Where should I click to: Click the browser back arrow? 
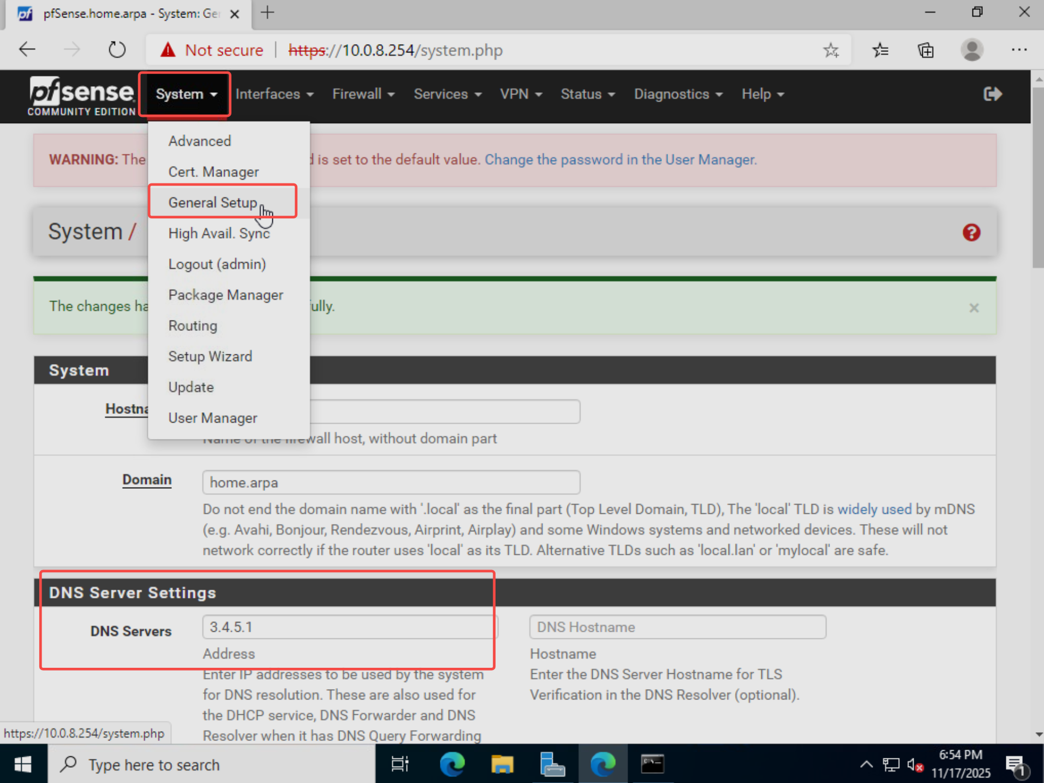pyautogui.click(x=27, y=50)
